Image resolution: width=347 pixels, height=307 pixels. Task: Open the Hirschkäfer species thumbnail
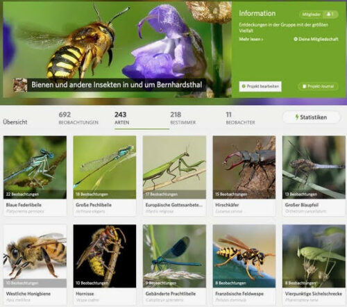coord(244,167)
